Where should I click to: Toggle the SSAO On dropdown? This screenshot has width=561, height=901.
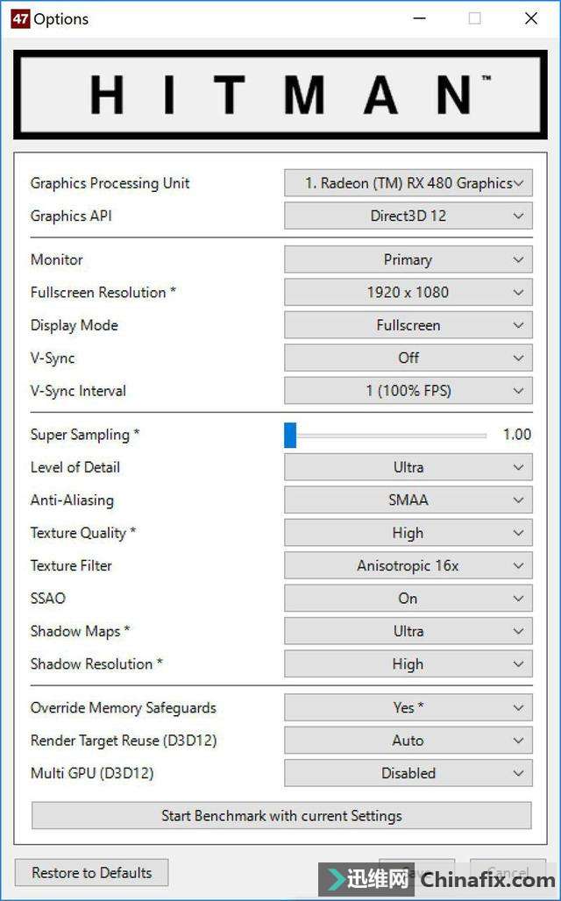tap(408, 598)
